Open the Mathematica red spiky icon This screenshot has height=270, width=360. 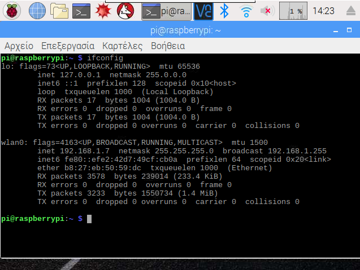pyautogui.click(x=103, y=11)
